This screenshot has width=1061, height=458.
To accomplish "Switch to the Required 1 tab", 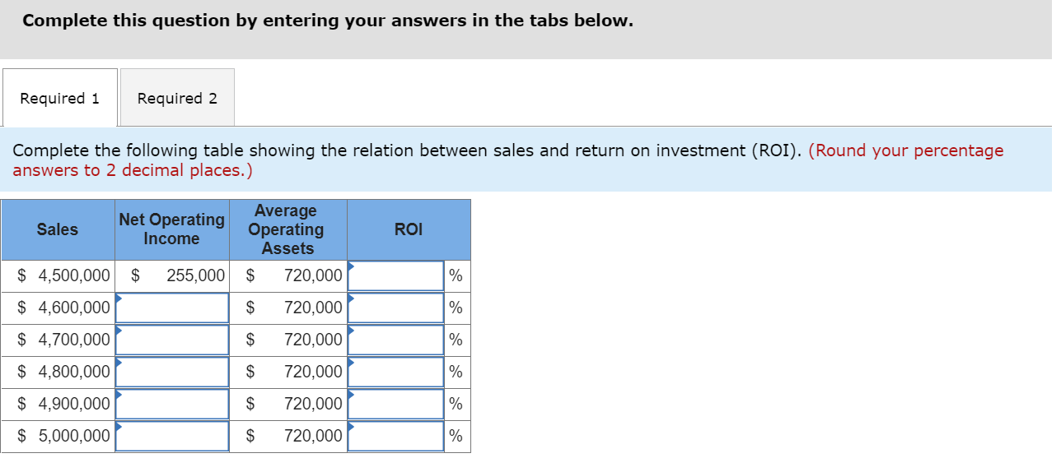I will tap(59, 98).
